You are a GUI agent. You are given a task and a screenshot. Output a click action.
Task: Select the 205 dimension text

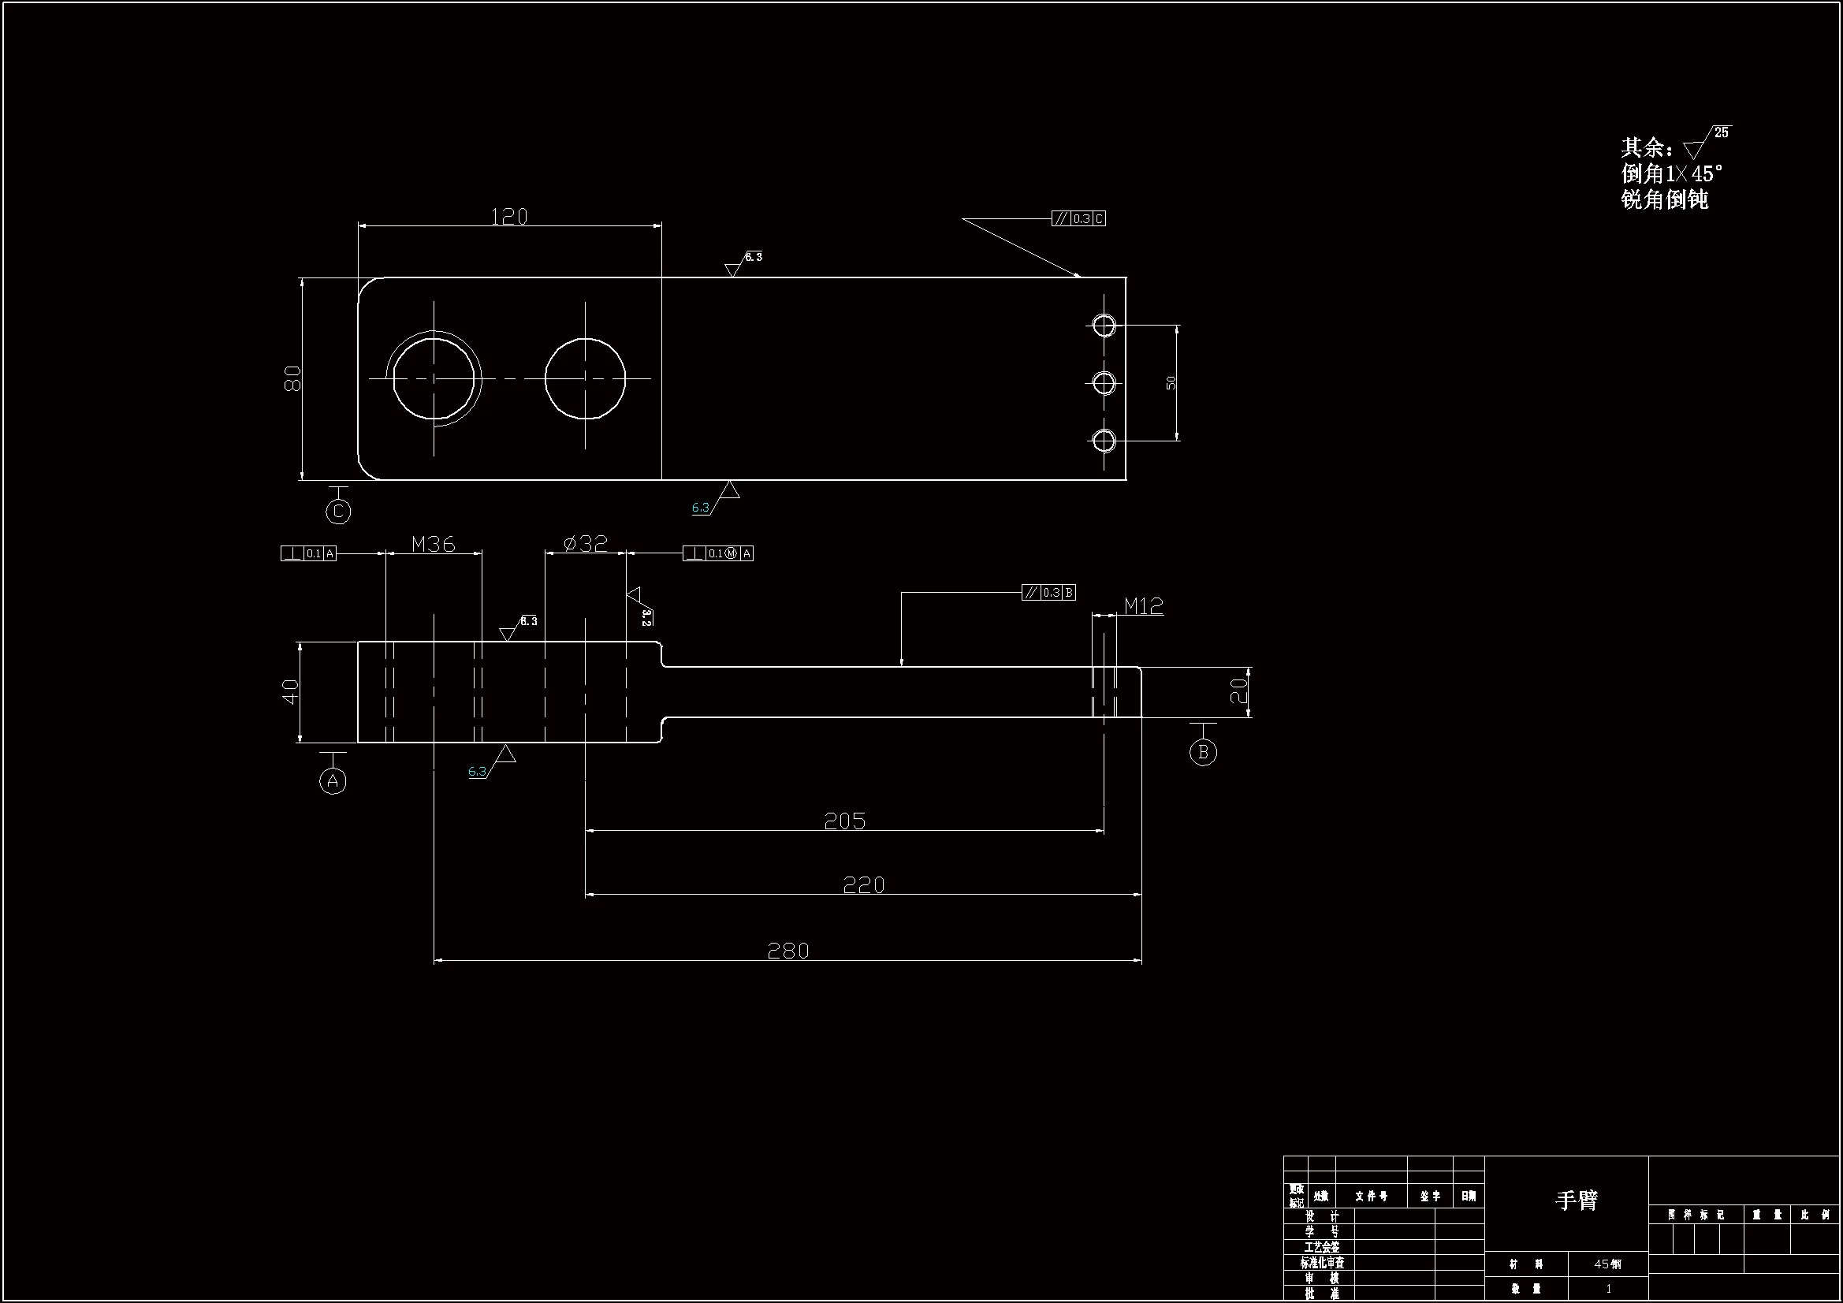(x=844, y=821)
